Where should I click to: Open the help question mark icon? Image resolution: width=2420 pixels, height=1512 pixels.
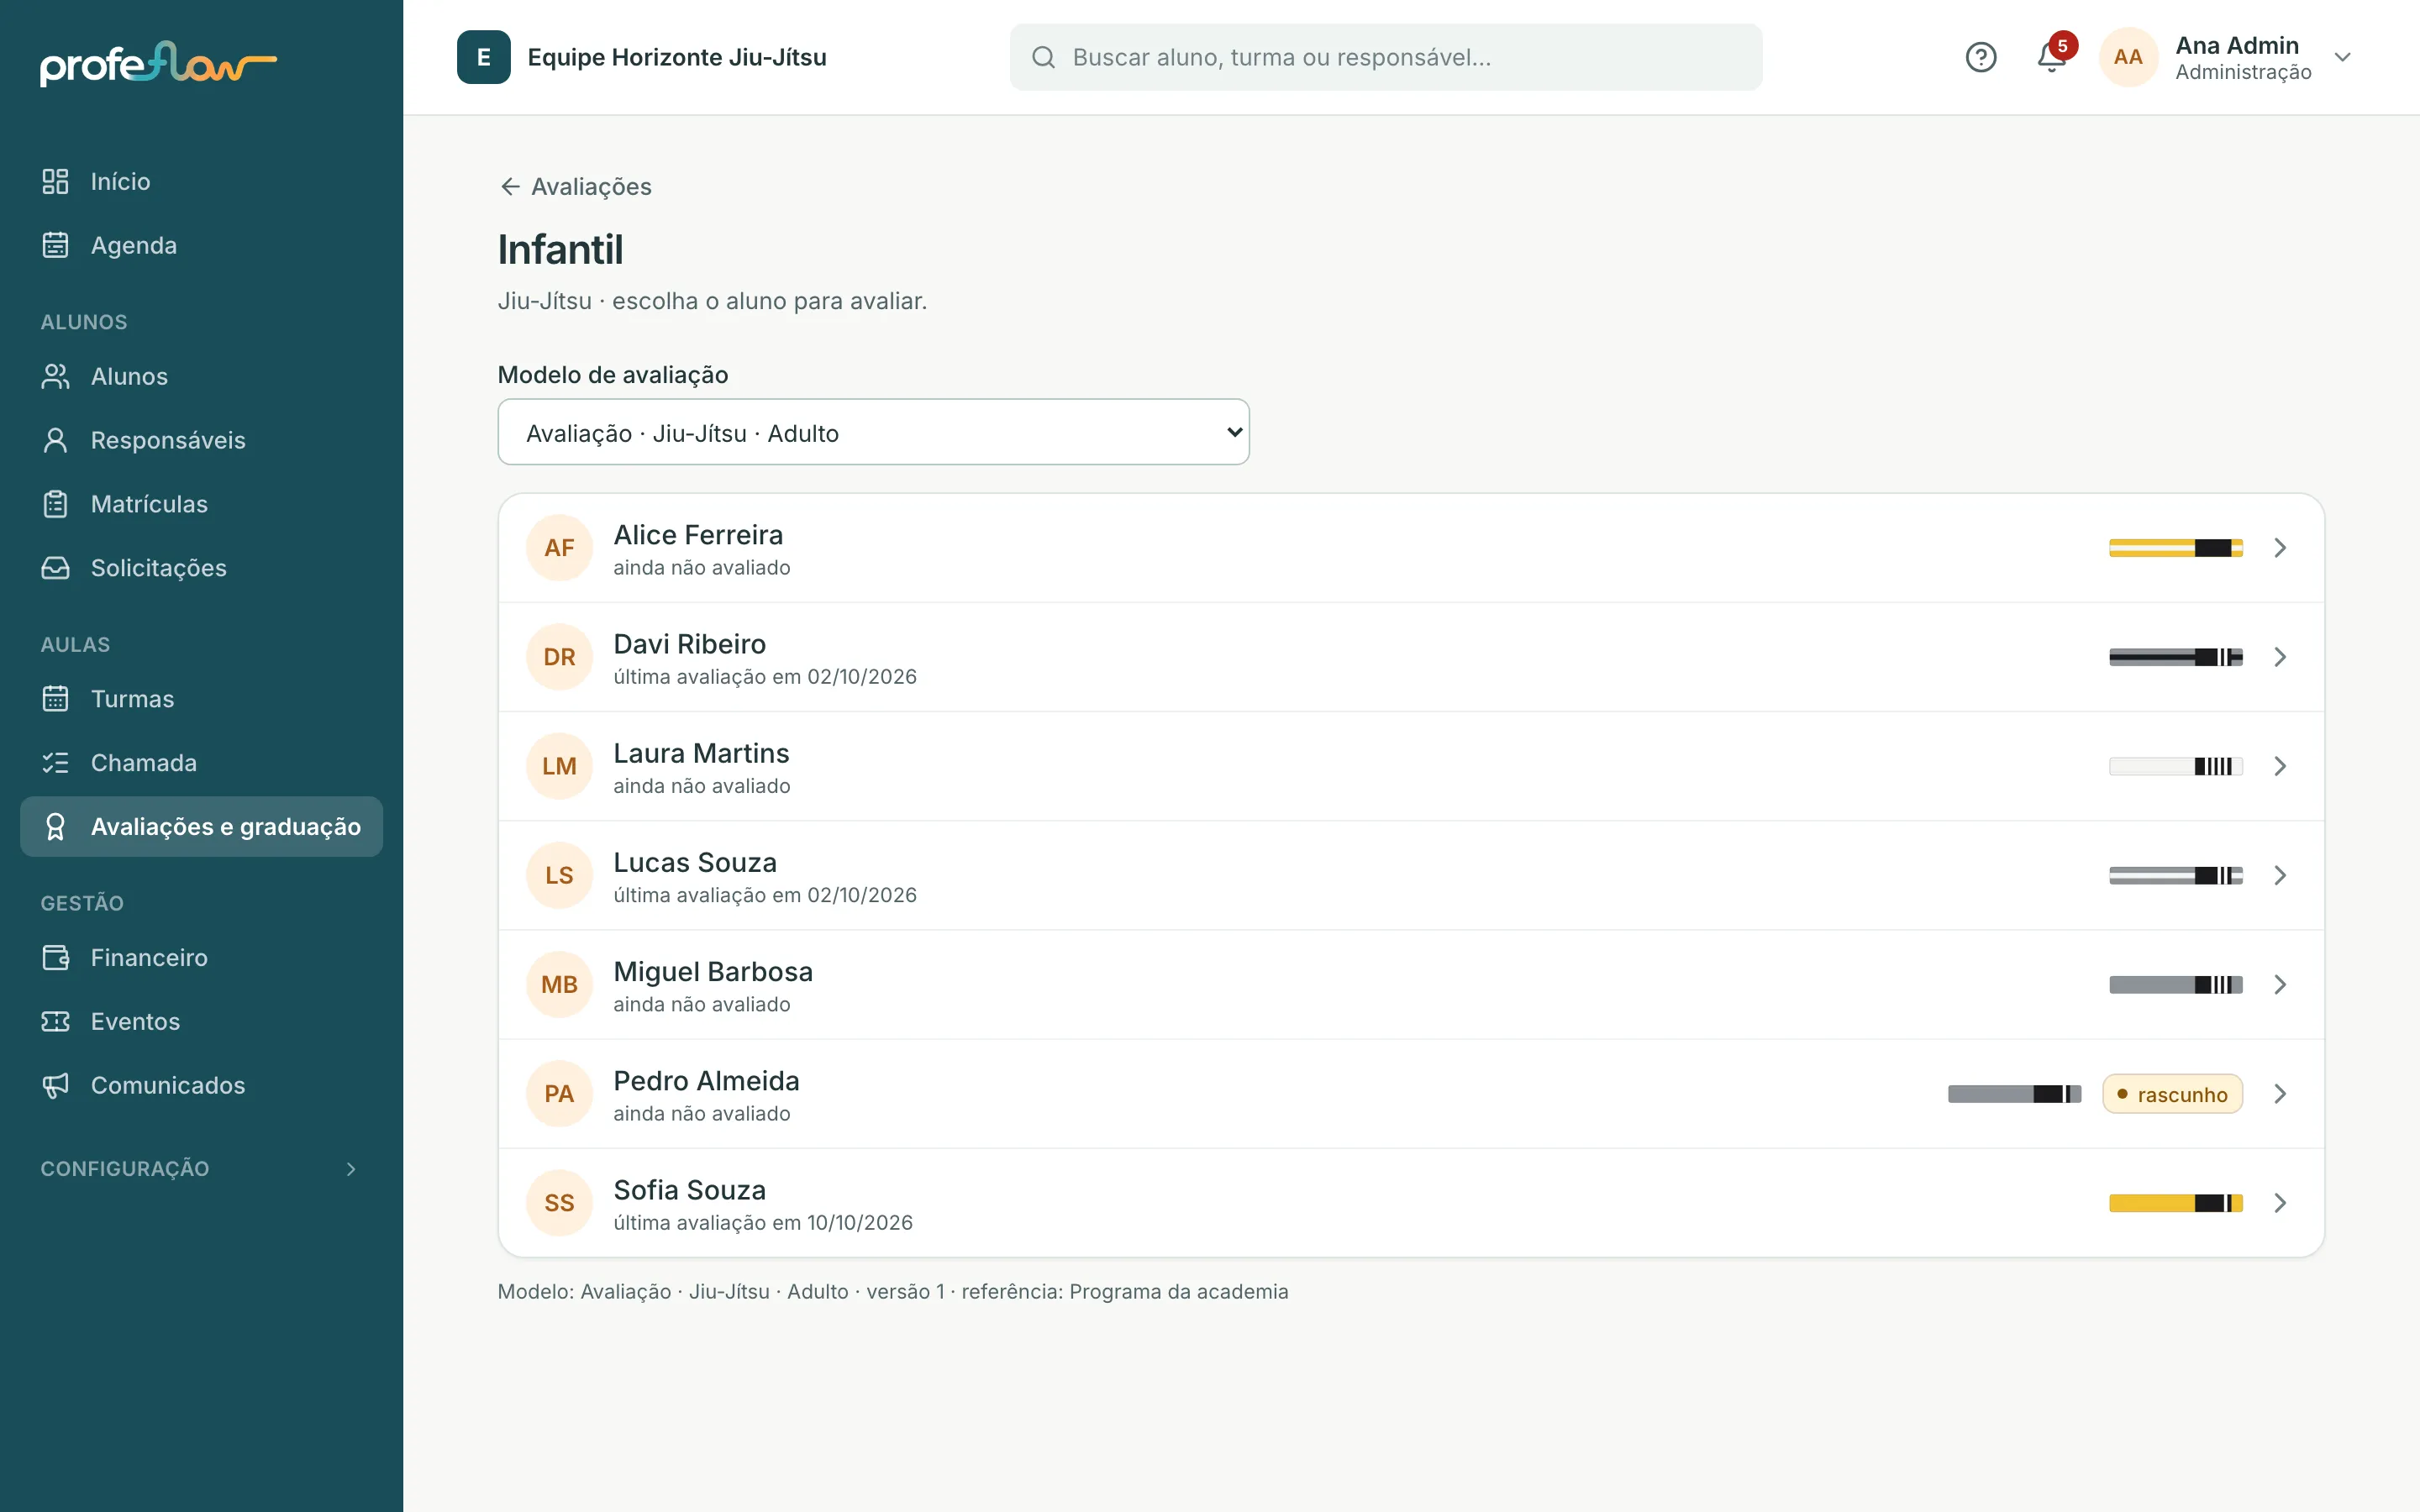[1980, 57]
